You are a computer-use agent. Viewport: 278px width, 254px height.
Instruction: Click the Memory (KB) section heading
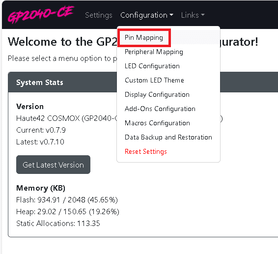tap(41, 188)
